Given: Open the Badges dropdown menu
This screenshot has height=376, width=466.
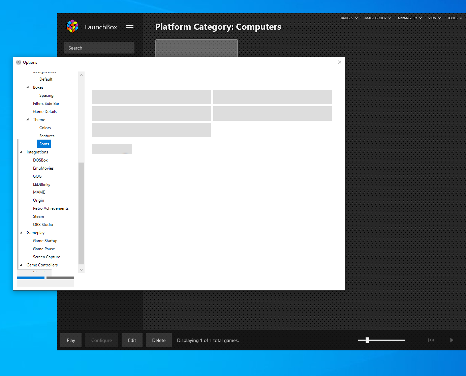Looking at the screenshot, I should (x=349, y=18).
